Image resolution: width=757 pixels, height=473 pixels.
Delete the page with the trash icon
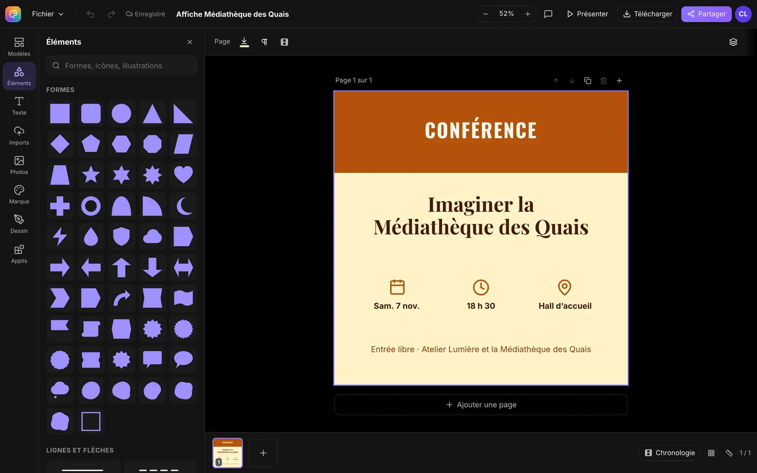(604, 80)
